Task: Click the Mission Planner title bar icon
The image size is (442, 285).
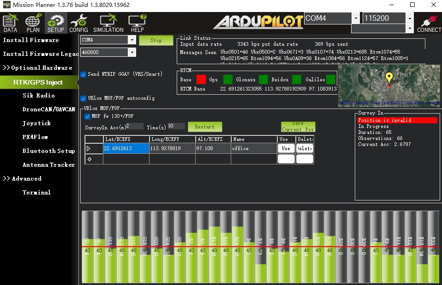Action: coord(6,5)
